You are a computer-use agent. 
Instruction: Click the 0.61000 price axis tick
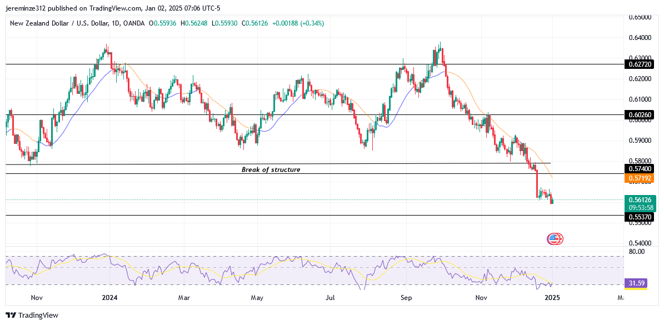pos(639,99)
